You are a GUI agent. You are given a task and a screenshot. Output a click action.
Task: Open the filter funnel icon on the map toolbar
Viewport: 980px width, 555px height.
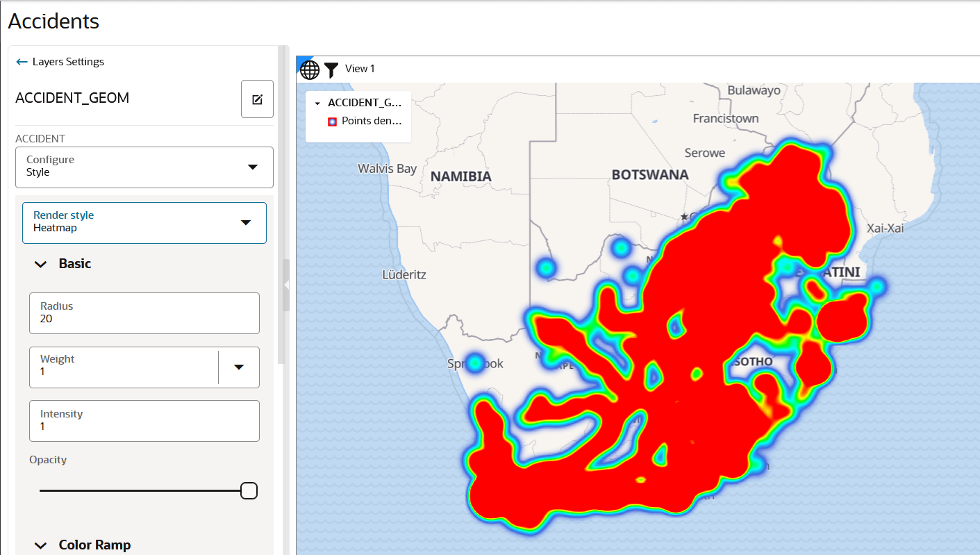click(x=331, y=69)
